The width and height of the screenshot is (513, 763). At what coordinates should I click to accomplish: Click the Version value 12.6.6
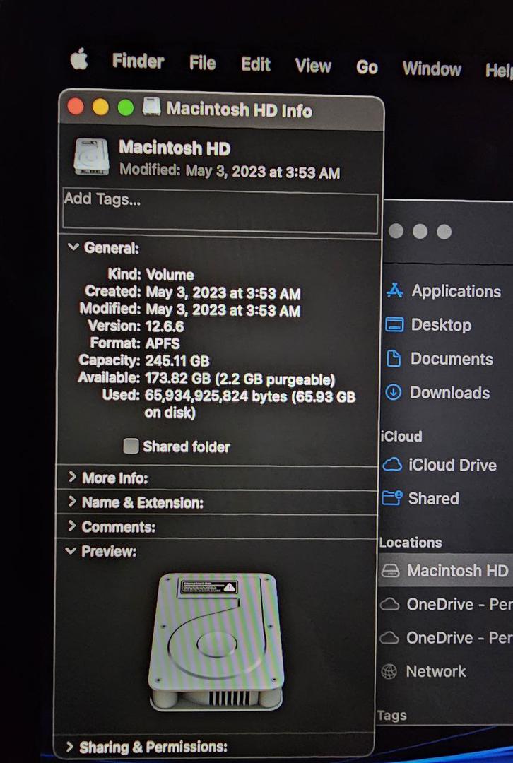165,326
